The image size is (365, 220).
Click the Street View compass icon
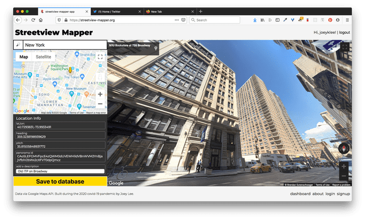tap(344, 148)
